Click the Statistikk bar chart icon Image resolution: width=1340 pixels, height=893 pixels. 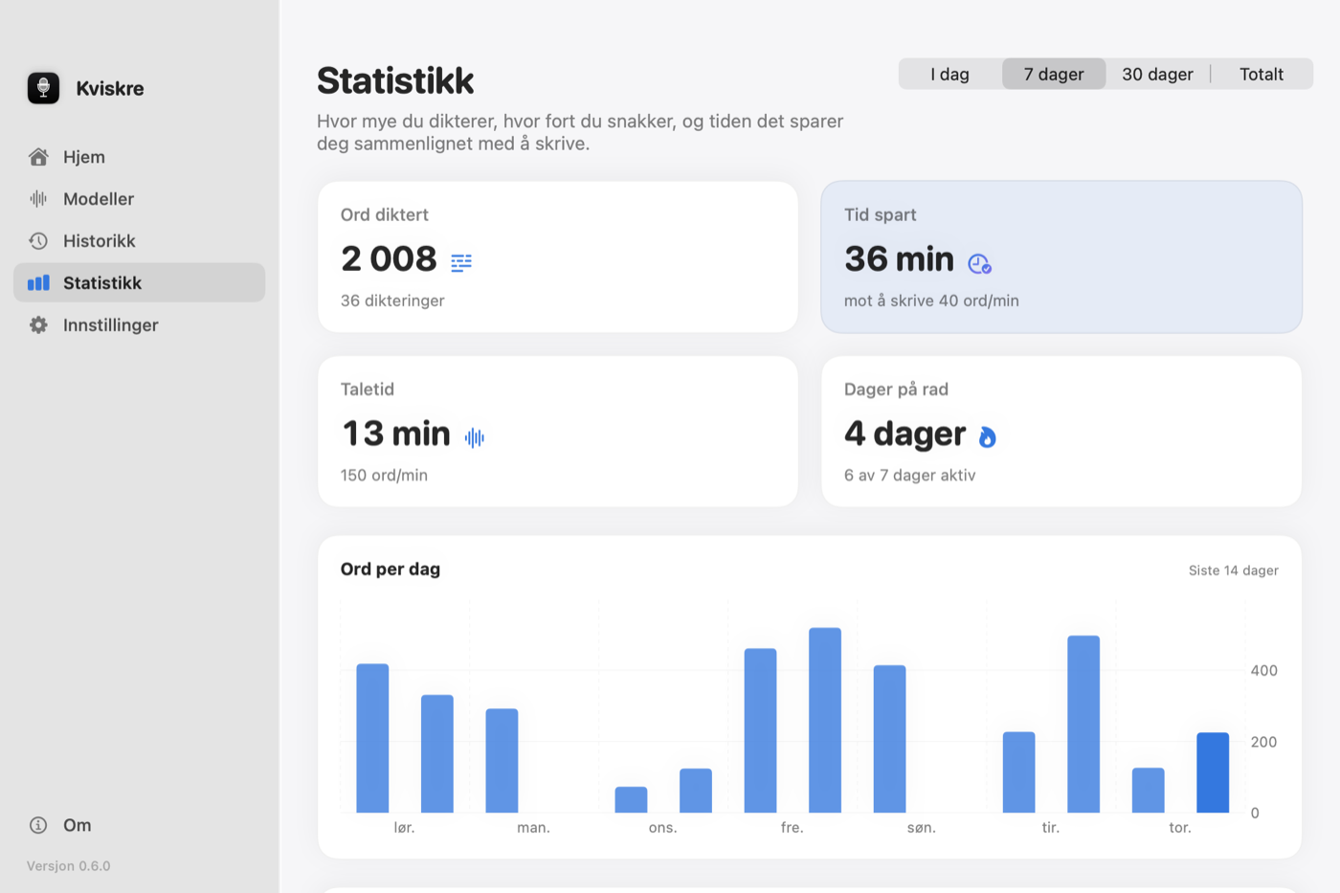(x=38, y=283)
